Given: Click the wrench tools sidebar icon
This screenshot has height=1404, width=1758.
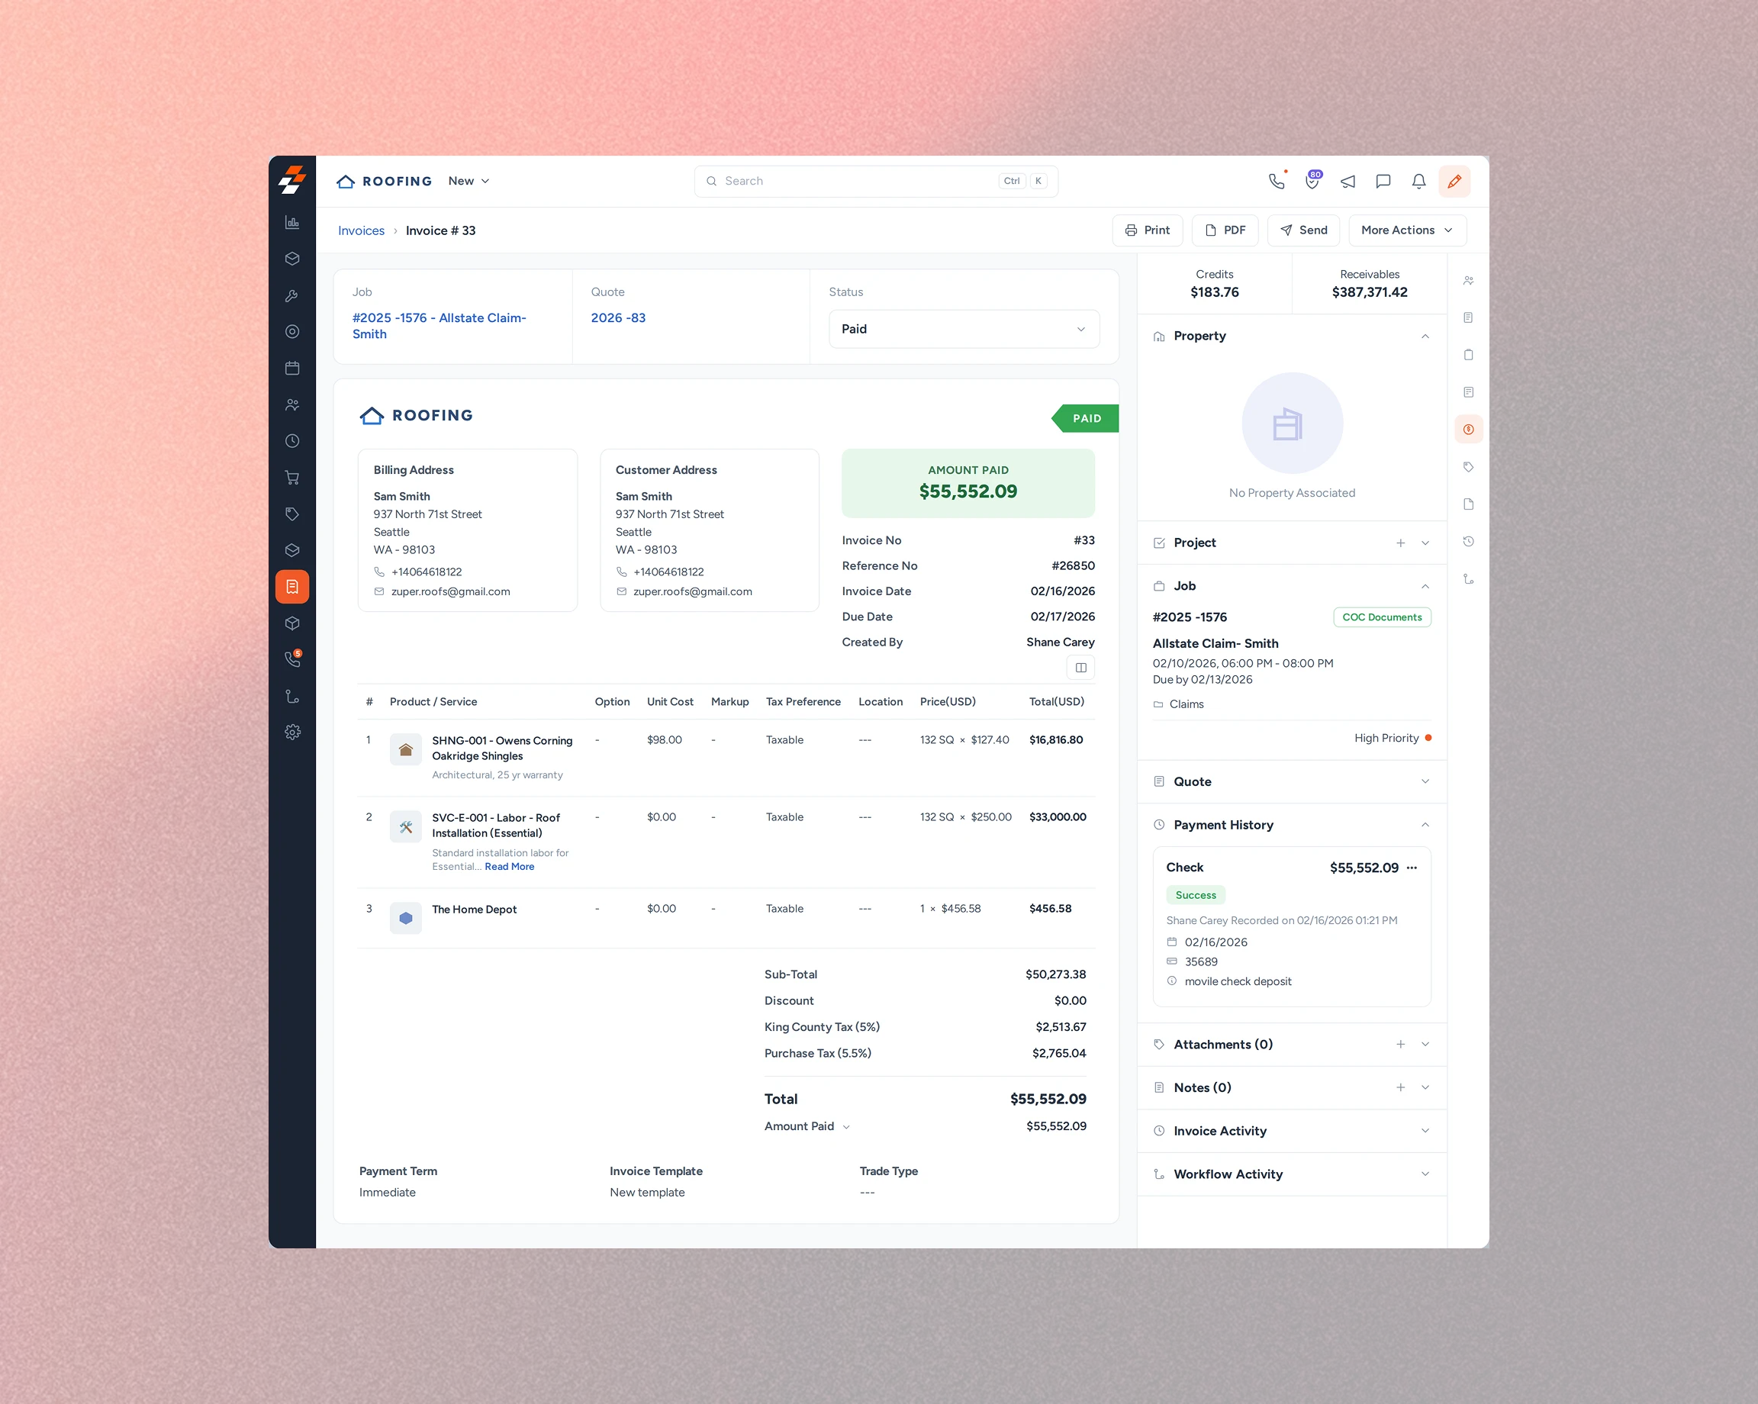Looking at the screenshot, I should coord(292,296).
